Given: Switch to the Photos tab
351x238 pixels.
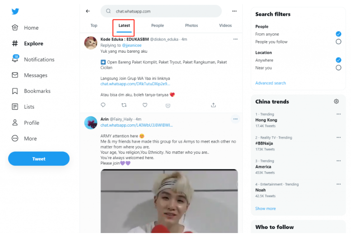Looking at the screenshot, I should 192,25.
